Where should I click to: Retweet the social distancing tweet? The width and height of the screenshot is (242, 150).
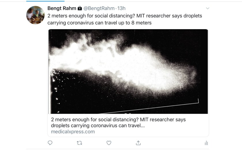(80, 143)
